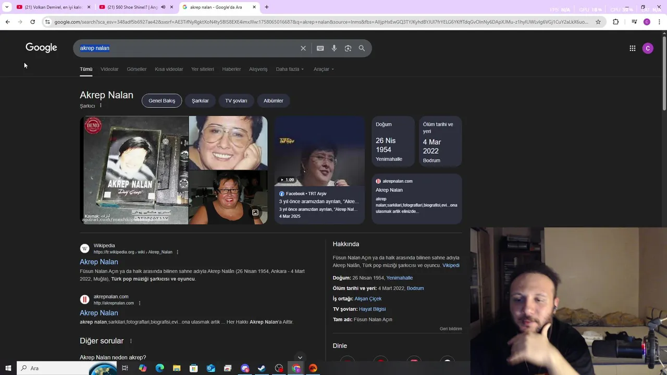
Task: Select the Genel Bakış chip
Action: point(162,101)
